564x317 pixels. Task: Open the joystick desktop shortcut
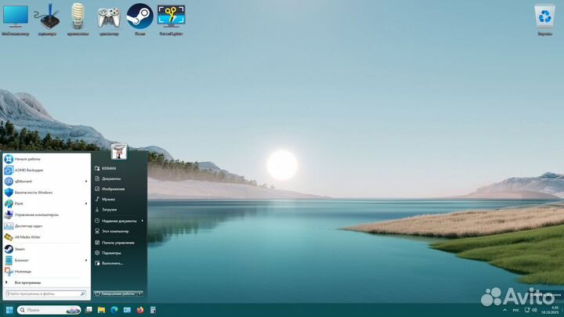point(47,16)
